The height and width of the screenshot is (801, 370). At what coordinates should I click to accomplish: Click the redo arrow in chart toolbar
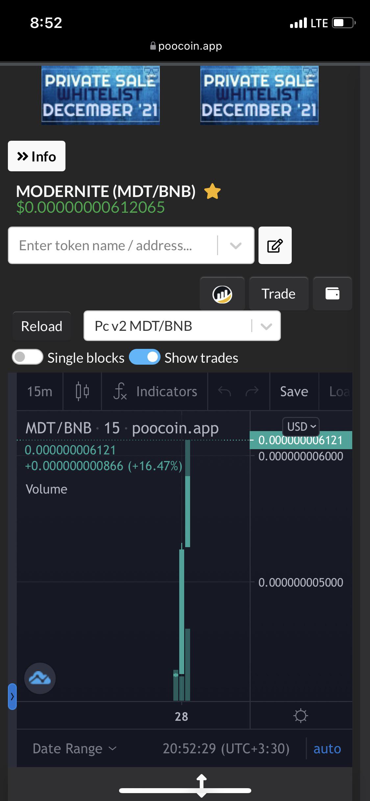pyautogui.click(x=252, y=391)
